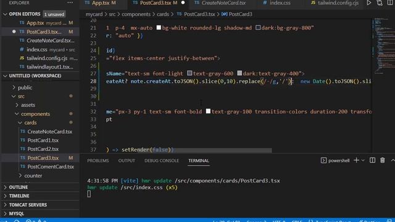The height and width of the screenshot is (222, 395).
Task: Select App.tsx in open editors list
Action: pyautogui.click(x=35, y=23)
